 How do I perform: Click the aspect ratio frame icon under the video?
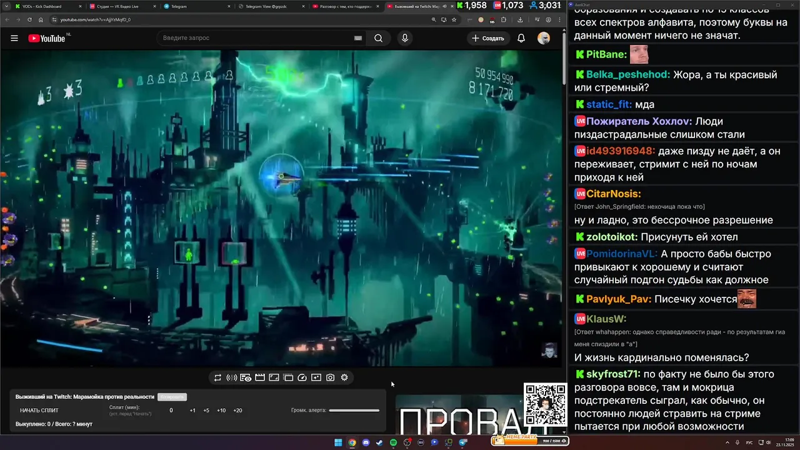click(274, 377)
